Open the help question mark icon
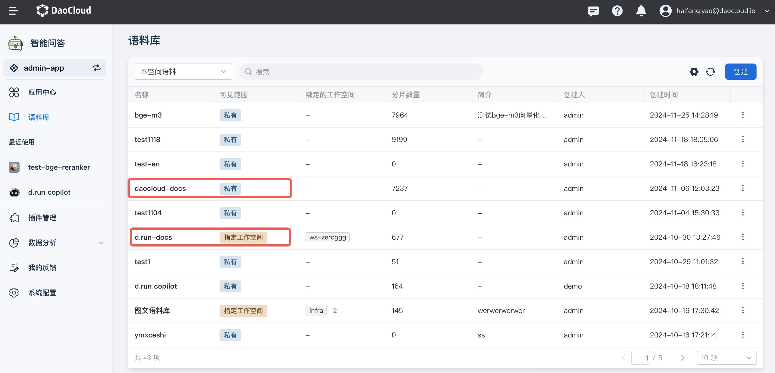The width and height of the screenshot is (775, 373). click(617, 11)
